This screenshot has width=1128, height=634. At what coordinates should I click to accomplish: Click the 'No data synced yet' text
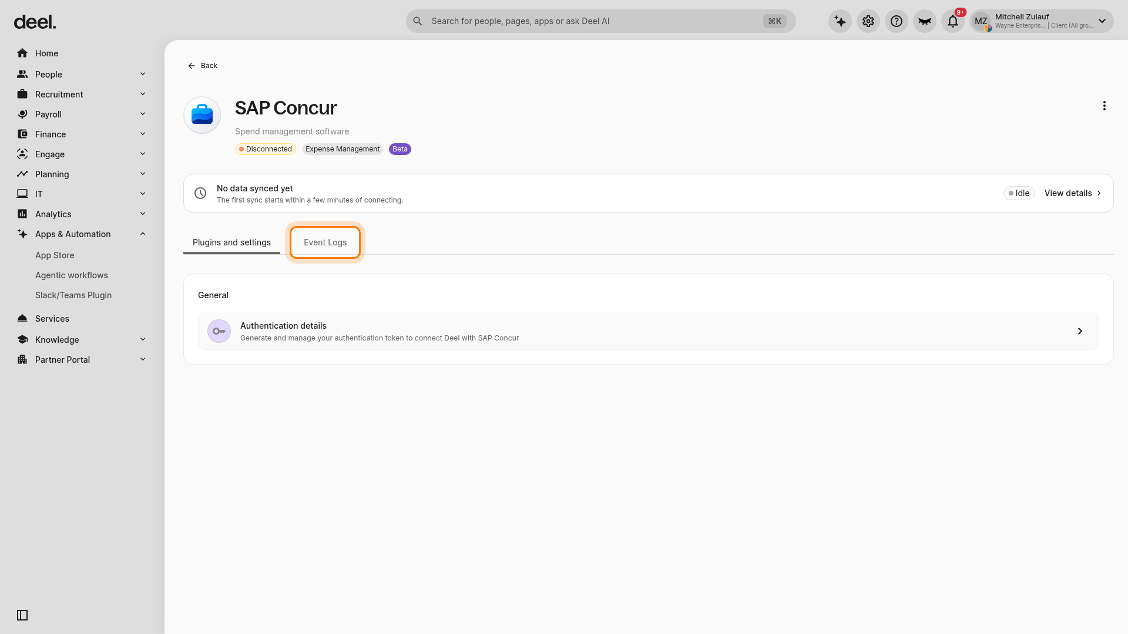pyautogui.click(x=255, y=188)
